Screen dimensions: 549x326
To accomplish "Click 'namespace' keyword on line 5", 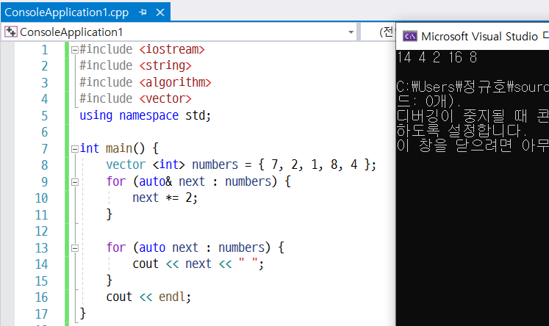I will pyautogui.click(x=148, y=115).
